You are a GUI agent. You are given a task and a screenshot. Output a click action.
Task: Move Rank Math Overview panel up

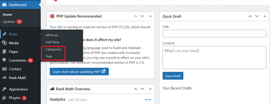point(136,89)
